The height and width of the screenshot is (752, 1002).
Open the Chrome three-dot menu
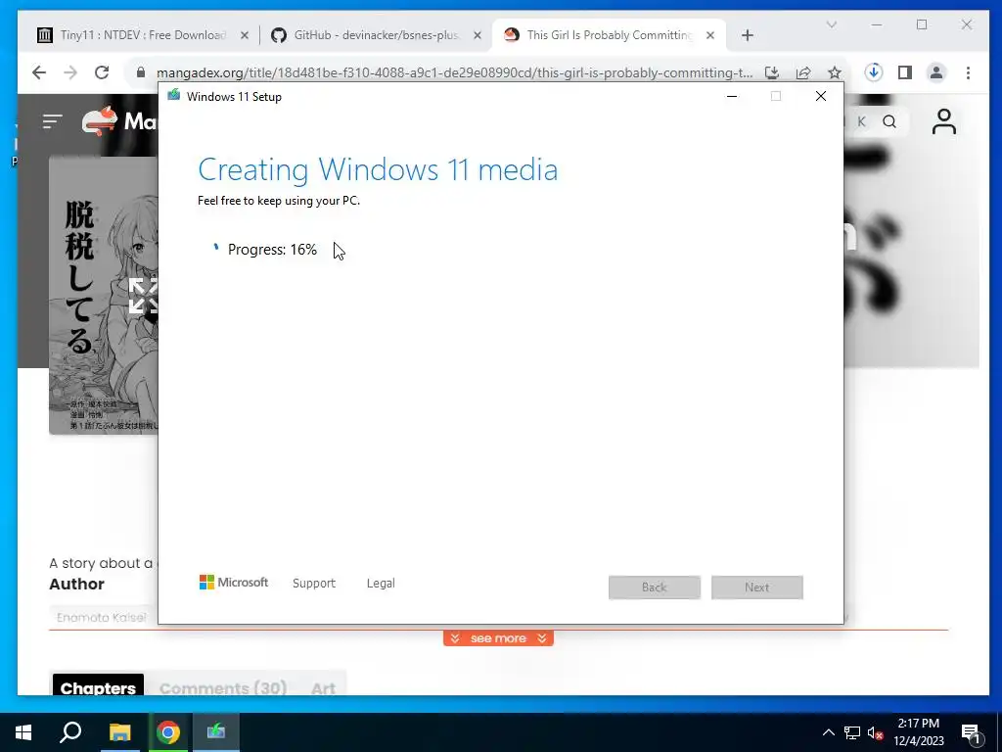[968, 72]
